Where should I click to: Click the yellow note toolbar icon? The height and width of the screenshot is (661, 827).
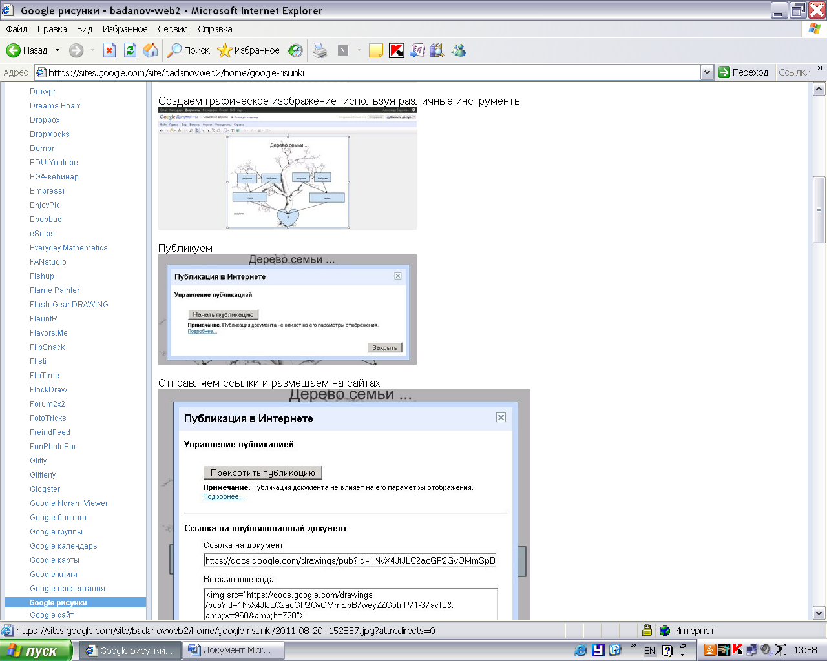[x=376, y=50]
